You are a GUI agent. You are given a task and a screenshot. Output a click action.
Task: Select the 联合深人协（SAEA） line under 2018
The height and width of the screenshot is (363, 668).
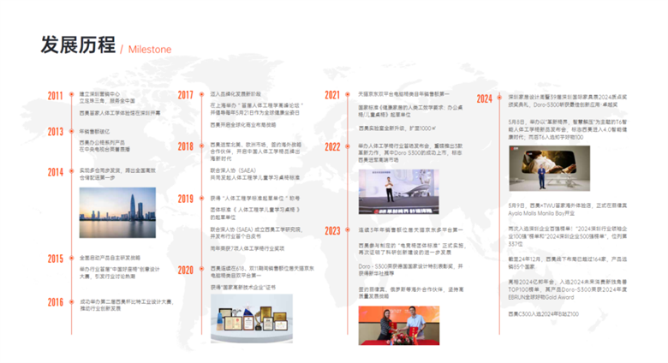(x=233, y=170)
